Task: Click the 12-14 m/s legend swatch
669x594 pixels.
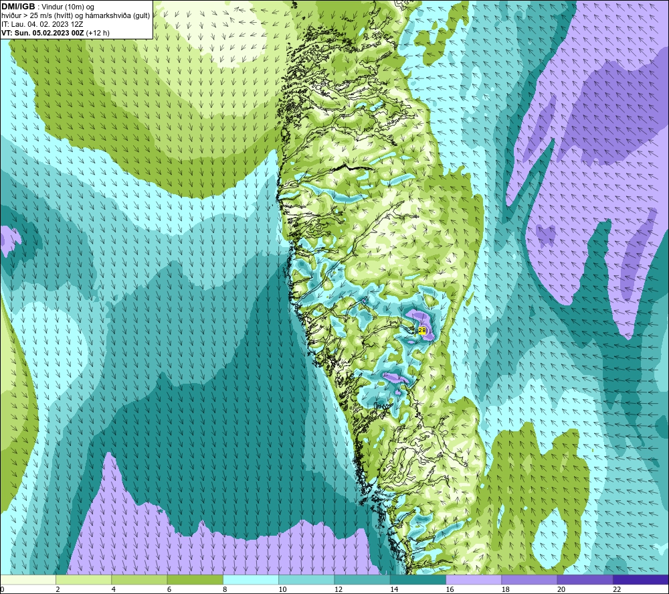Action: (362, 579)
